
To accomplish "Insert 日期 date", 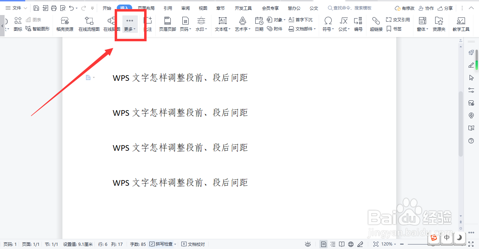I will [x=259, y=24].
